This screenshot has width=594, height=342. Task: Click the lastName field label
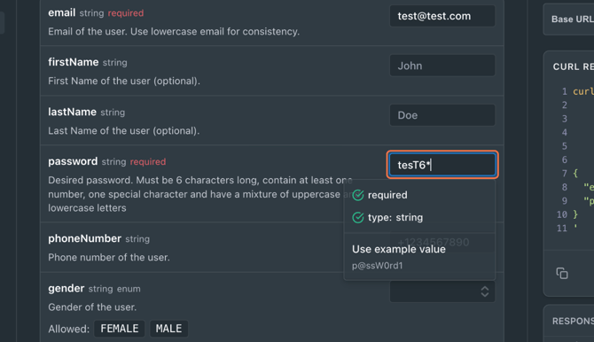(73, 113)
